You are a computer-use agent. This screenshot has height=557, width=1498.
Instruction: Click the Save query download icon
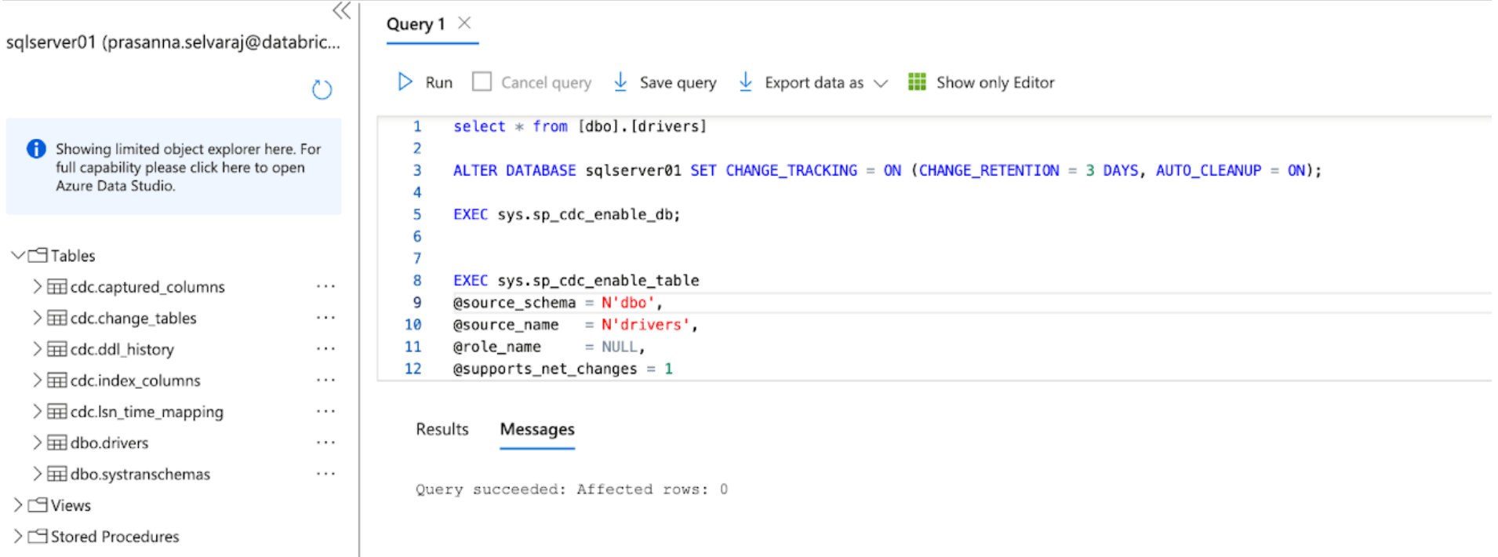[x=620, y=82]
